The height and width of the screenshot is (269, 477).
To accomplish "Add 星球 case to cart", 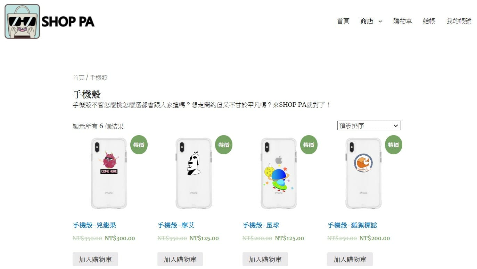I will point(265,259).
